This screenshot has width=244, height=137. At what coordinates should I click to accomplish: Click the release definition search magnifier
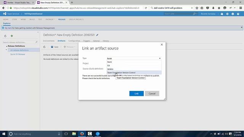37,42
